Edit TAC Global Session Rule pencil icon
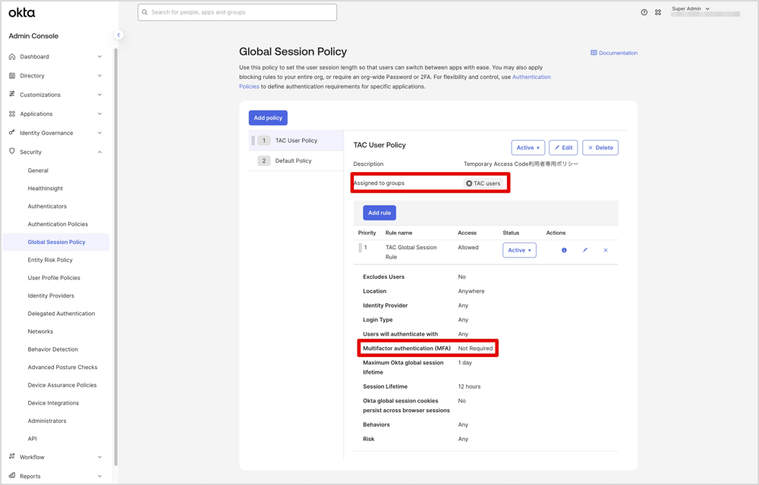 584,250
